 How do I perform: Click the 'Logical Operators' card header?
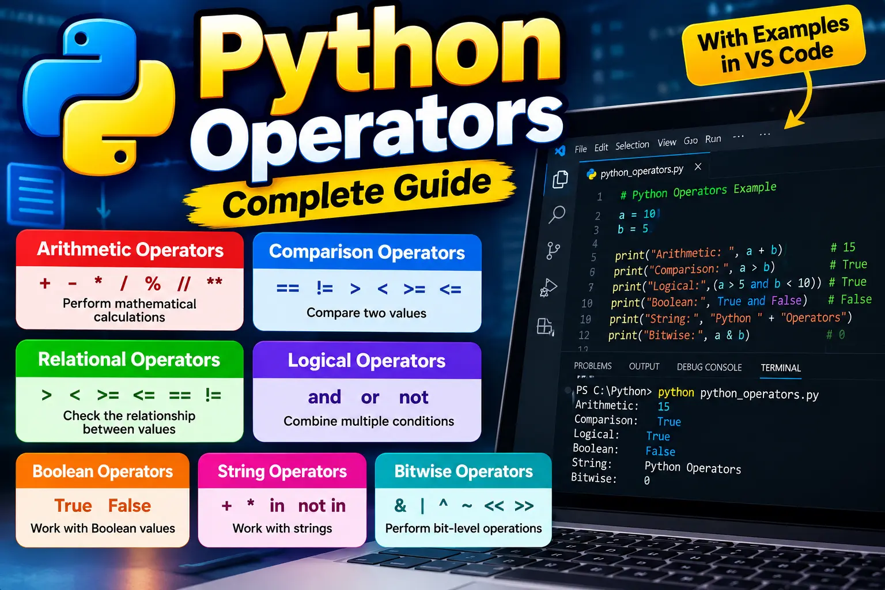[367, 361]
